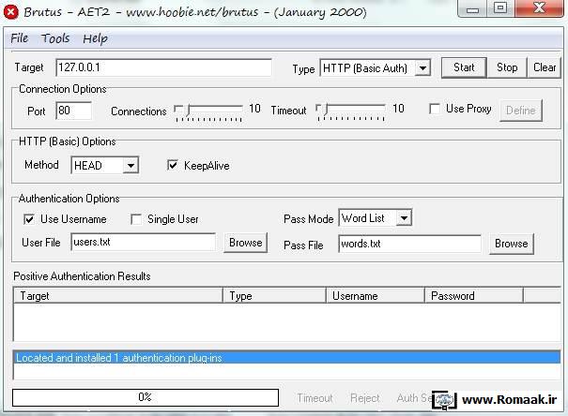Expand the Pass Mode dropdown arrow
Screen dimensions: 568x416
click(x=404, y=218)
